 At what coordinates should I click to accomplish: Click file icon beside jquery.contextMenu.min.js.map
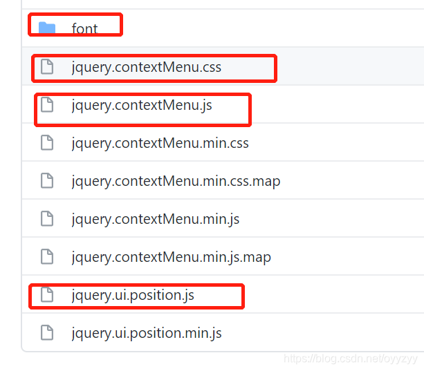pos(47,256)
